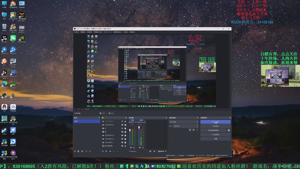Open the 场景集合(S) menu
The image size is (300, 169).
click(x=117, y=32)
